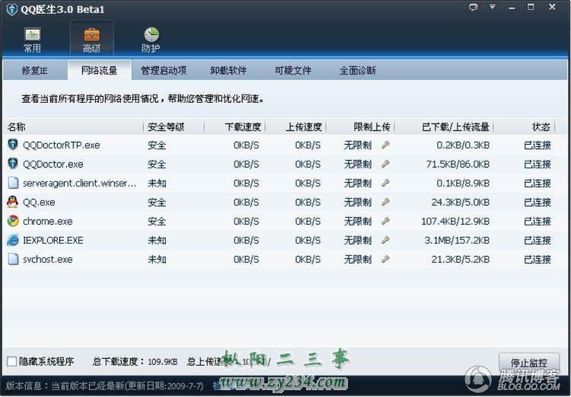The image size is (571, 397).
Task: Maximize the QQ医生 window
Action: 531,7
